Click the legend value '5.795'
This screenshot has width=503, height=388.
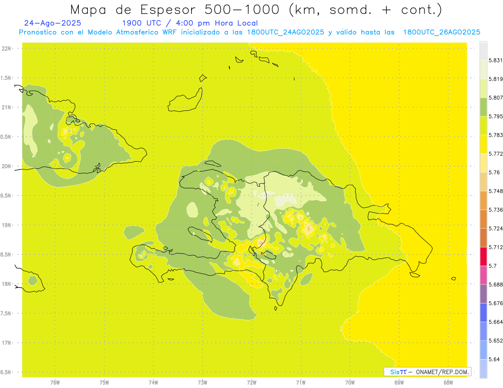coord(495,116)
